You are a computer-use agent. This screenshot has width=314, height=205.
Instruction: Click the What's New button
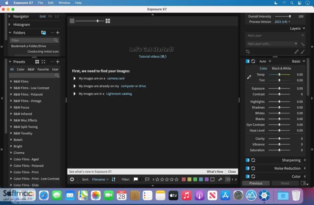point(215,172)
